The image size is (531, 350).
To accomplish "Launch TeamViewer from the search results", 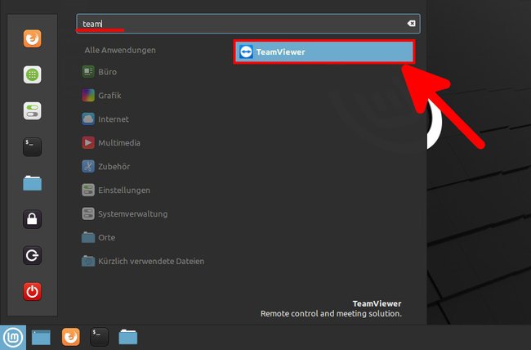I will 324,52.
